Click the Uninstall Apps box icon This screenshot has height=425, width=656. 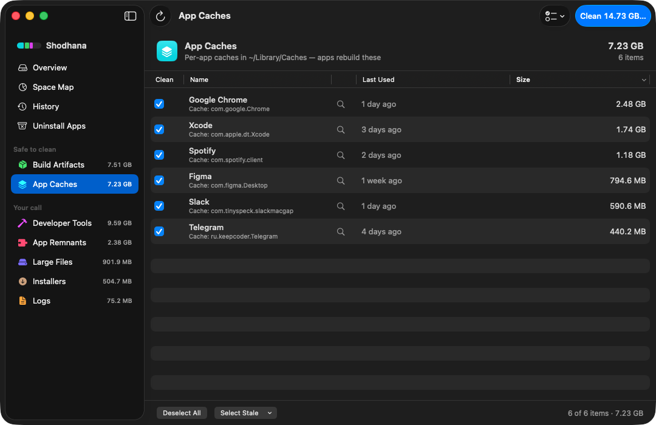coord(22,126)
